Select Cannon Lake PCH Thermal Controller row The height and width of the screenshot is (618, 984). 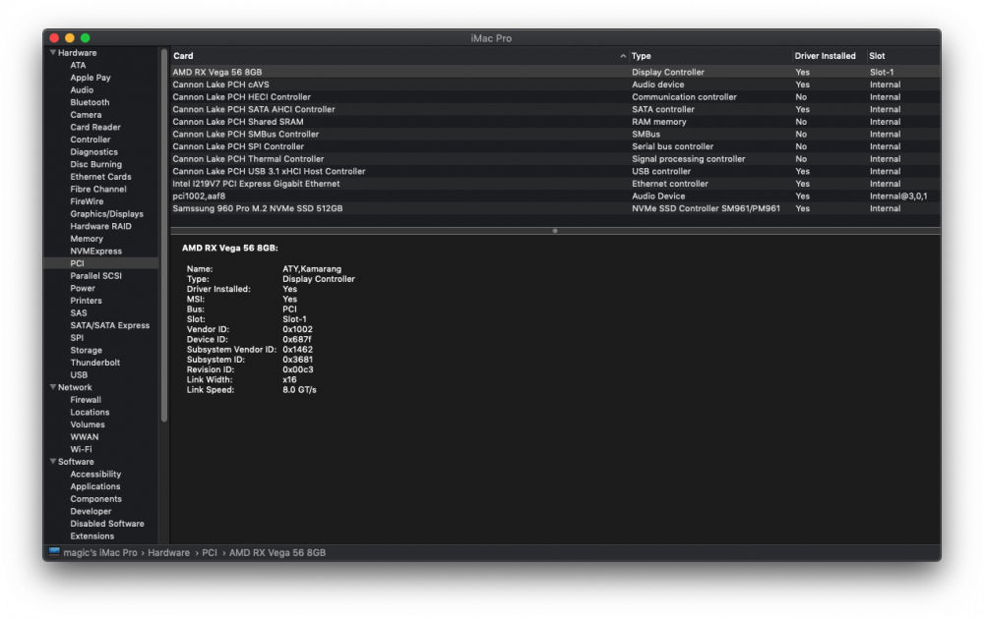point(555,159)
